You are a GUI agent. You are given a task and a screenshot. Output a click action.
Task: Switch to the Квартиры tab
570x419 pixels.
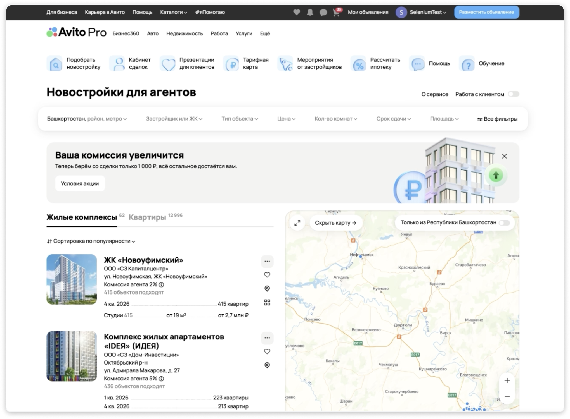coord(147,217)
